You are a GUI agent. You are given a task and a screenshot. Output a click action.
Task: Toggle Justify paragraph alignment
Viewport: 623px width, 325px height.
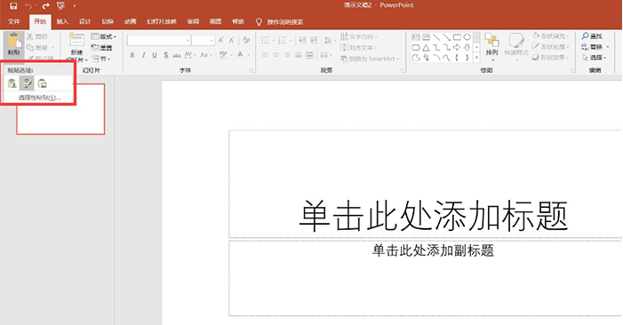tap(299, 55)
